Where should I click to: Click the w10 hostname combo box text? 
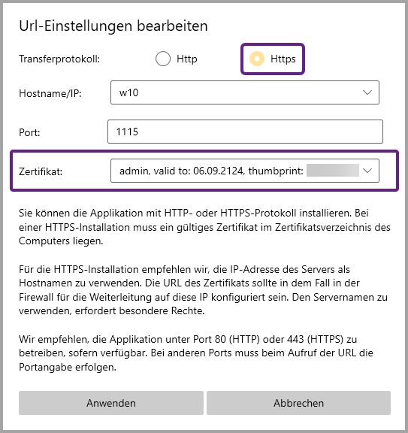(x=128, y=92)
